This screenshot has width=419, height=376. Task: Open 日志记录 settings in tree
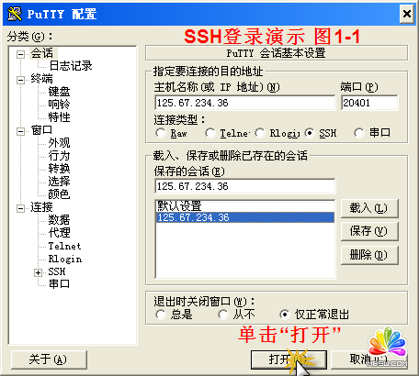coord(71,66)
